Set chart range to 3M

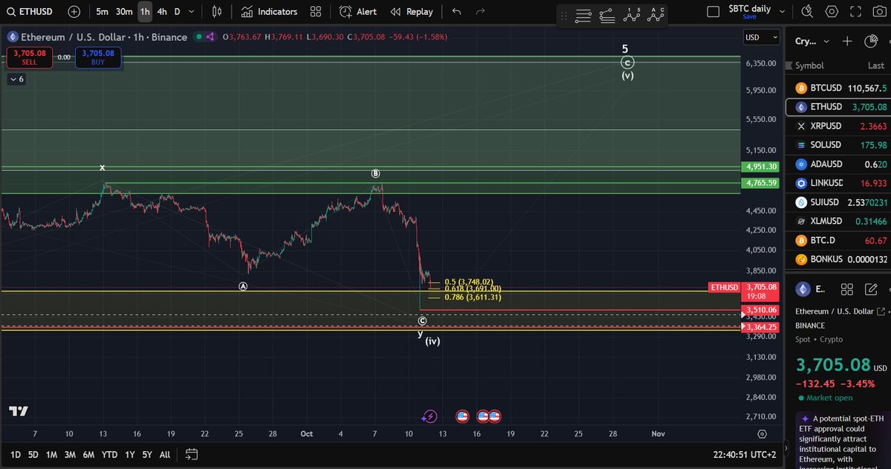(x=70, y=455)
